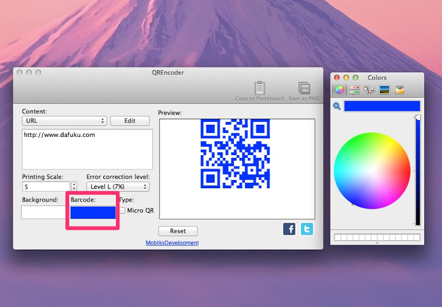Click the color wheel in Colors window
The width and height of the screenshot is (442, 307).
coord(372,171)
